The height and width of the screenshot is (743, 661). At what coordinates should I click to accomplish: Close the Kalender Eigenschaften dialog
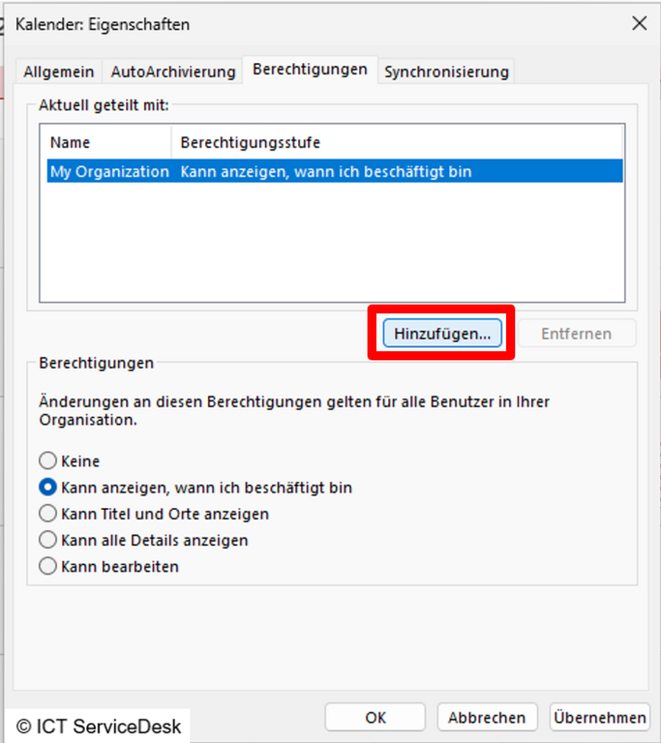[x=640, y=22]
